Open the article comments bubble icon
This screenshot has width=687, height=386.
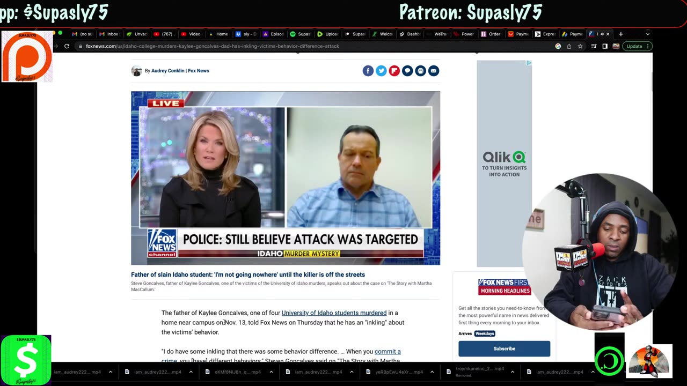click(x=407, y=71)
